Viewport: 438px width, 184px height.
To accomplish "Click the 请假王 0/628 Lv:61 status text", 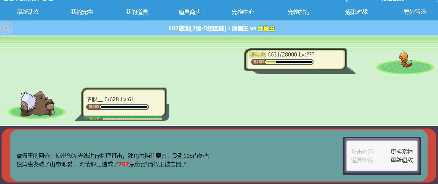I will pyautogui.click(x=110, y=99).
